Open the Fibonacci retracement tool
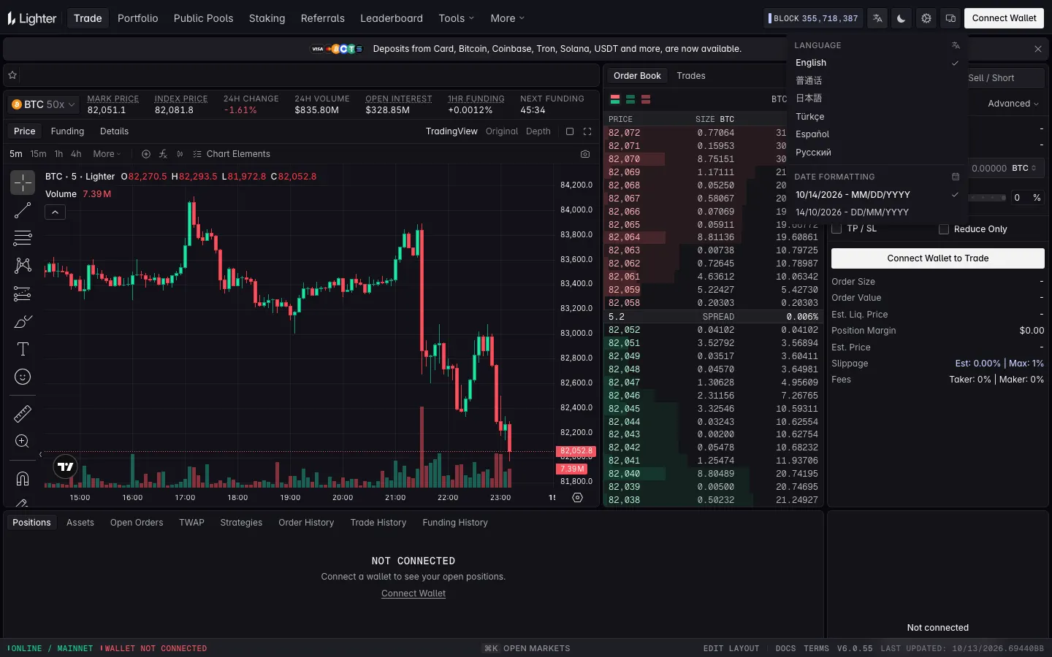Screen dimensions: 1052x657 click(x=23, y=238)
